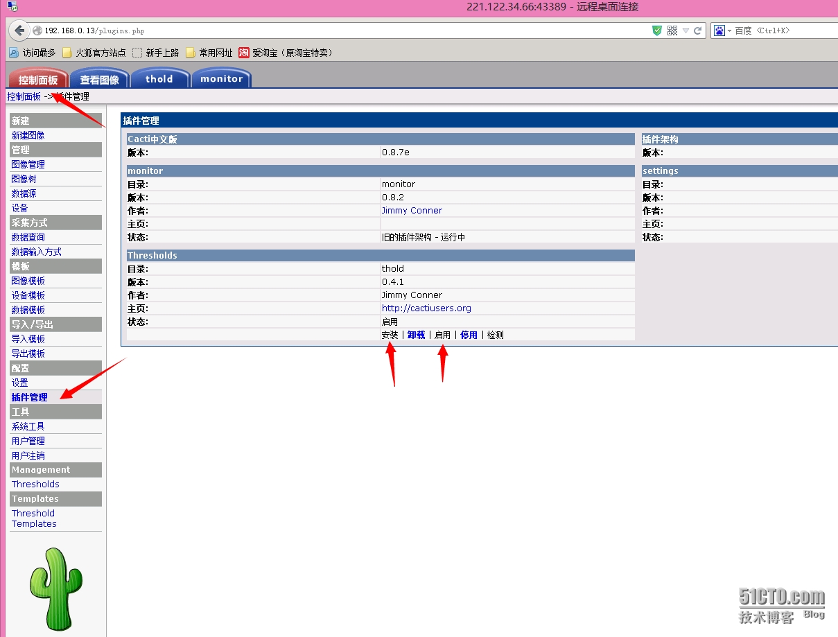
Task: Open 用户管理 in the sidebar
Action: point(28,441)
